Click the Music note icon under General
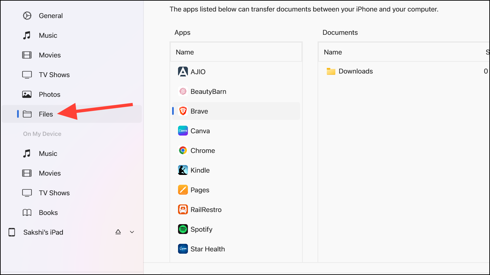This screenshot has height=275, width=490. (27, 35)
